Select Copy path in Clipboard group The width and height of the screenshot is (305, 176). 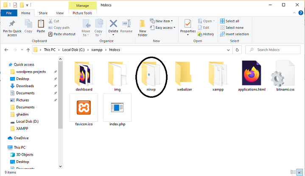tap(59, 27)
